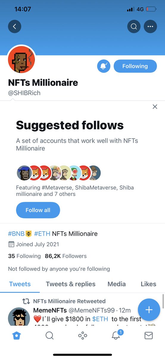
Task: Compose a new tweet with the plus button
Action: click(x=149, y=310)
